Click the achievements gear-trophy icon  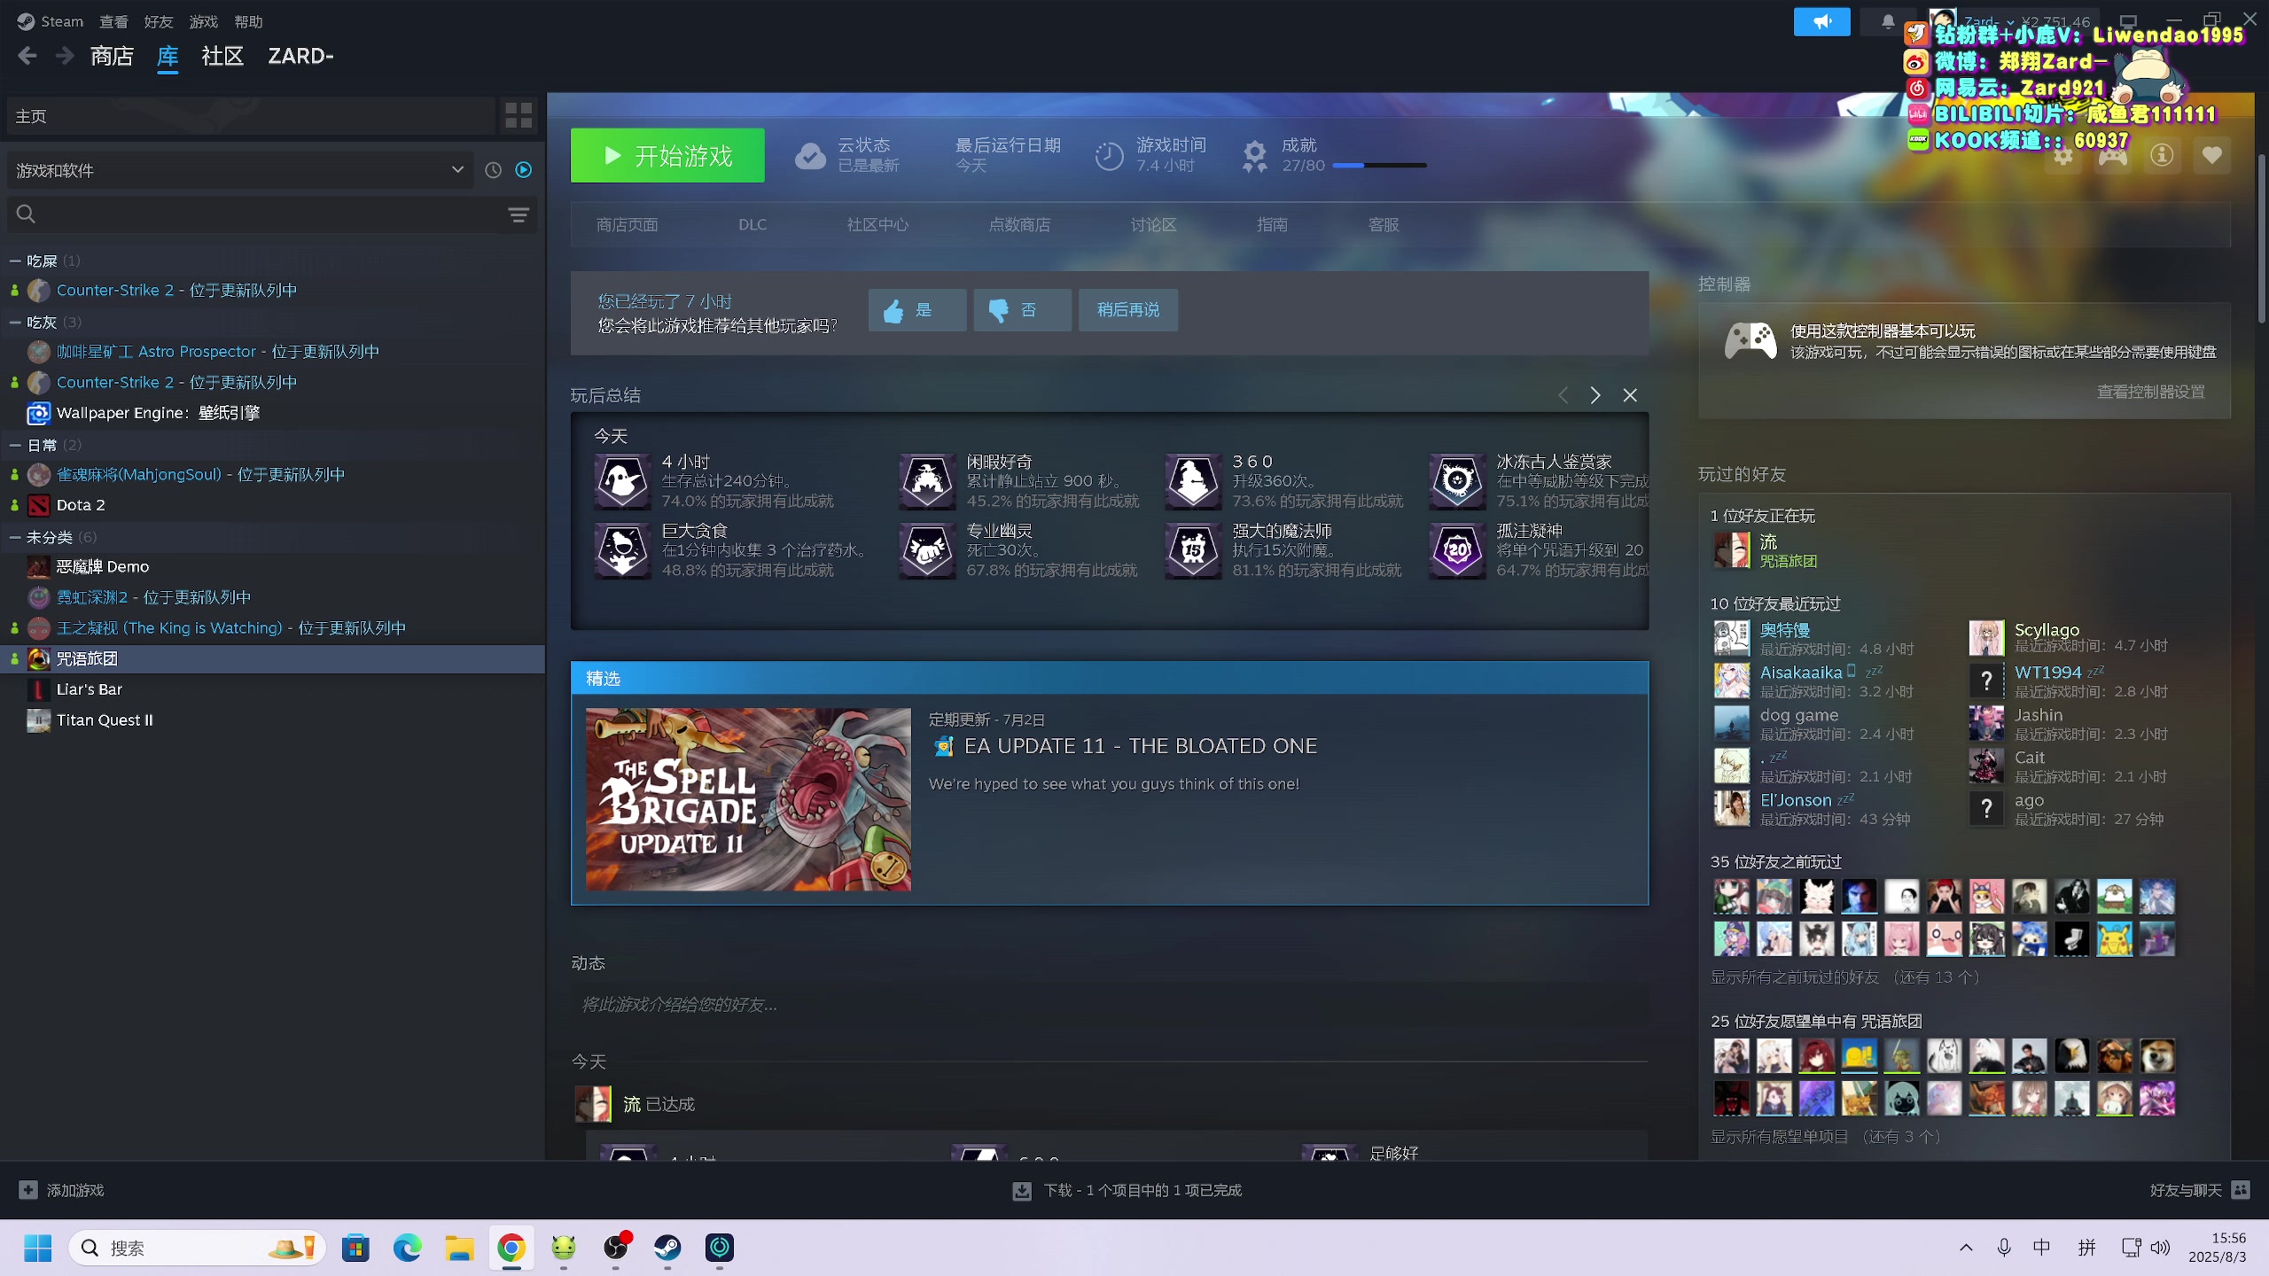tap(1254, 156)
